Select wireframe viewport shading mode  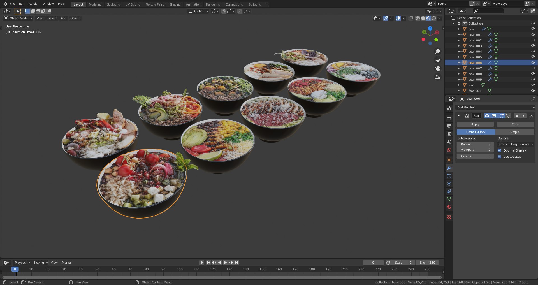click(x=418, y=18)
